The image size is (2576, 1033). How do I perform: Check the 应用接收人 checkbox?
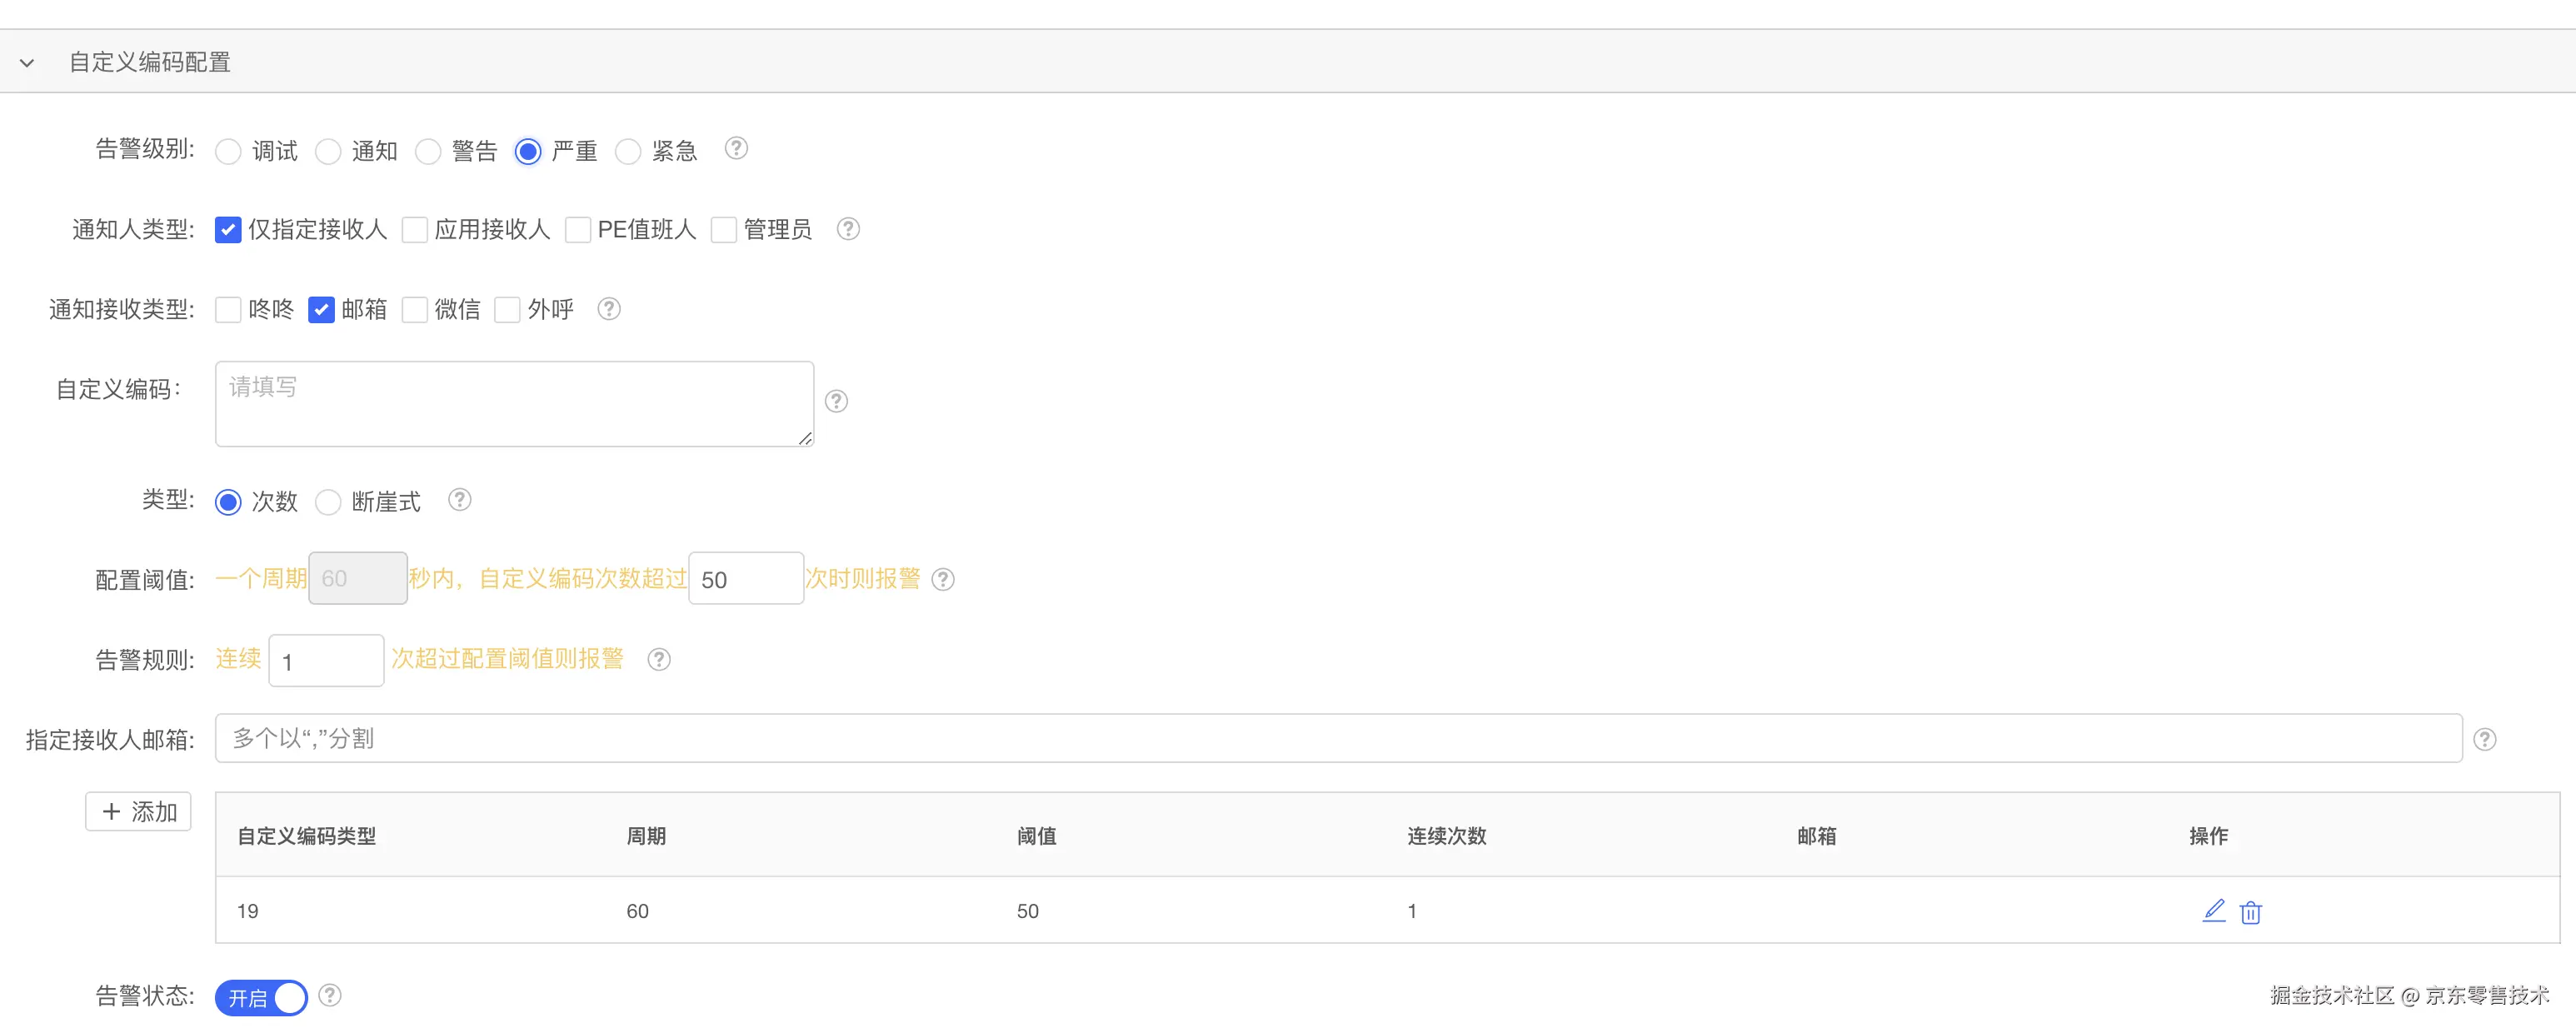pos(415,230)
